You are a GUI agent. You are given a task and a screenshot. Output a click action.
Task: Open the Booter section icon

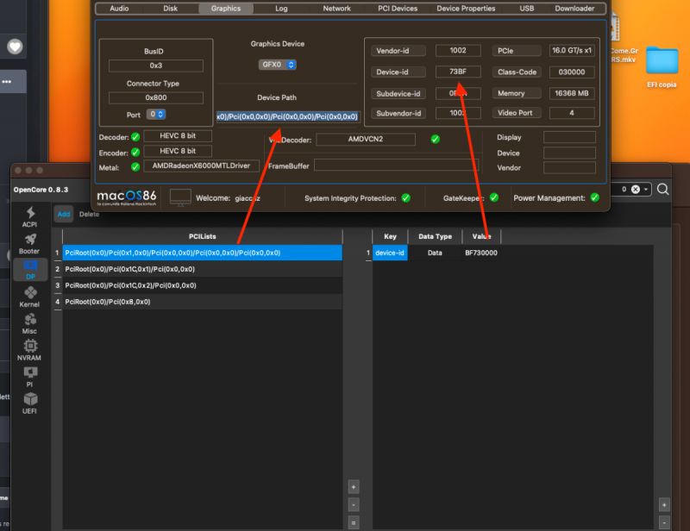coord(29,240)
